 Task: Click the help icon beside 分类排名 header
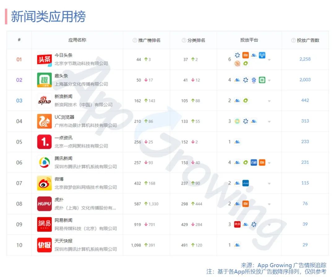tap(184, 40)
